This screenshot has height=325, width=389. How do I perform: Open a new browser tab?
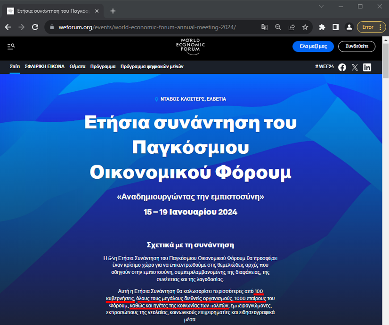pyautogui.click(x=113, y=11)
